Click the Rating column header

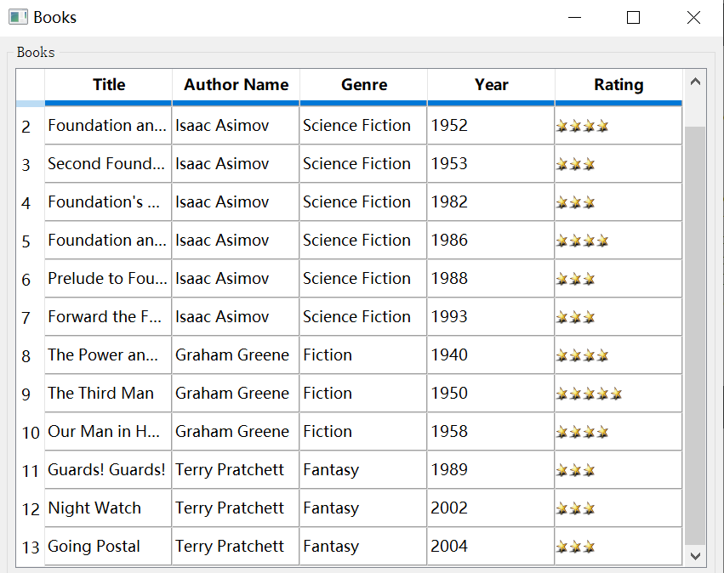coord(619,85)
